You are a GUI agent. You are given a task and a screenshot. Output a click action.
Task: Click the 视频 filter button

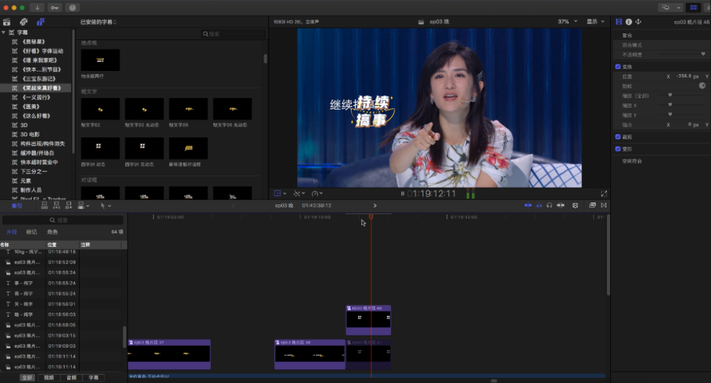pos(49,378)
